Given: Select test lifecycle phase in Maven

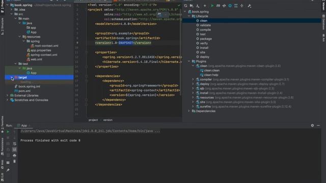Looking at the screenshot, I should tap(203, 34).
